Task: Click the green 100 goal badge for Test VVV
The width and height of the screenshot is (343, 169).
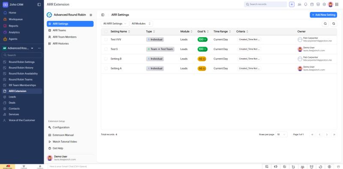Action: tap(202, 39)
